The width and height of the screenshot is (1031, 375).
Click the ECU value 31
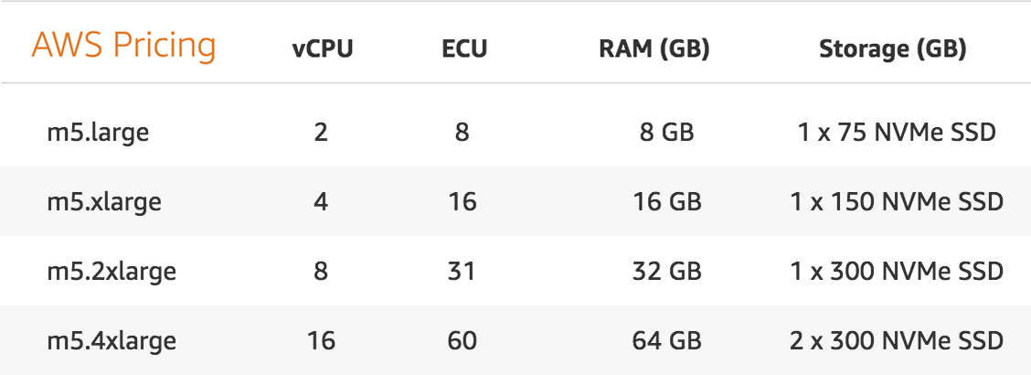[462, 271]
